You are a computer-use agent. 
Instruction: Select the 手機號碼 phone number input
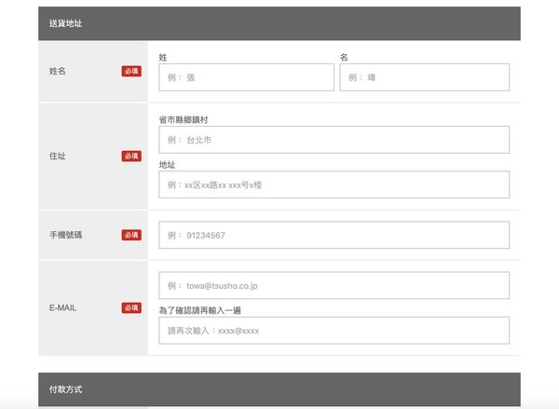click(x=334, y=235)
